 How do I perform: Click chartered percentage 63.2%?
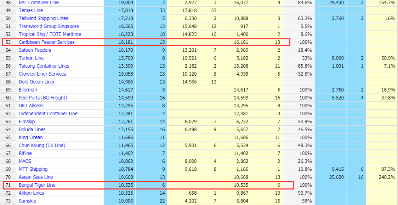pyautogui.click(x=305, y=18)
